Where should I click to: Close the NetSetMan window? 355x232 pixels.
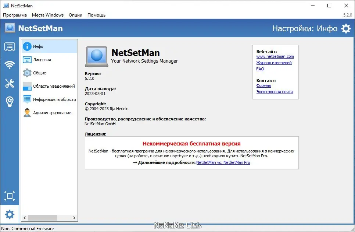(x=346, y=6)
